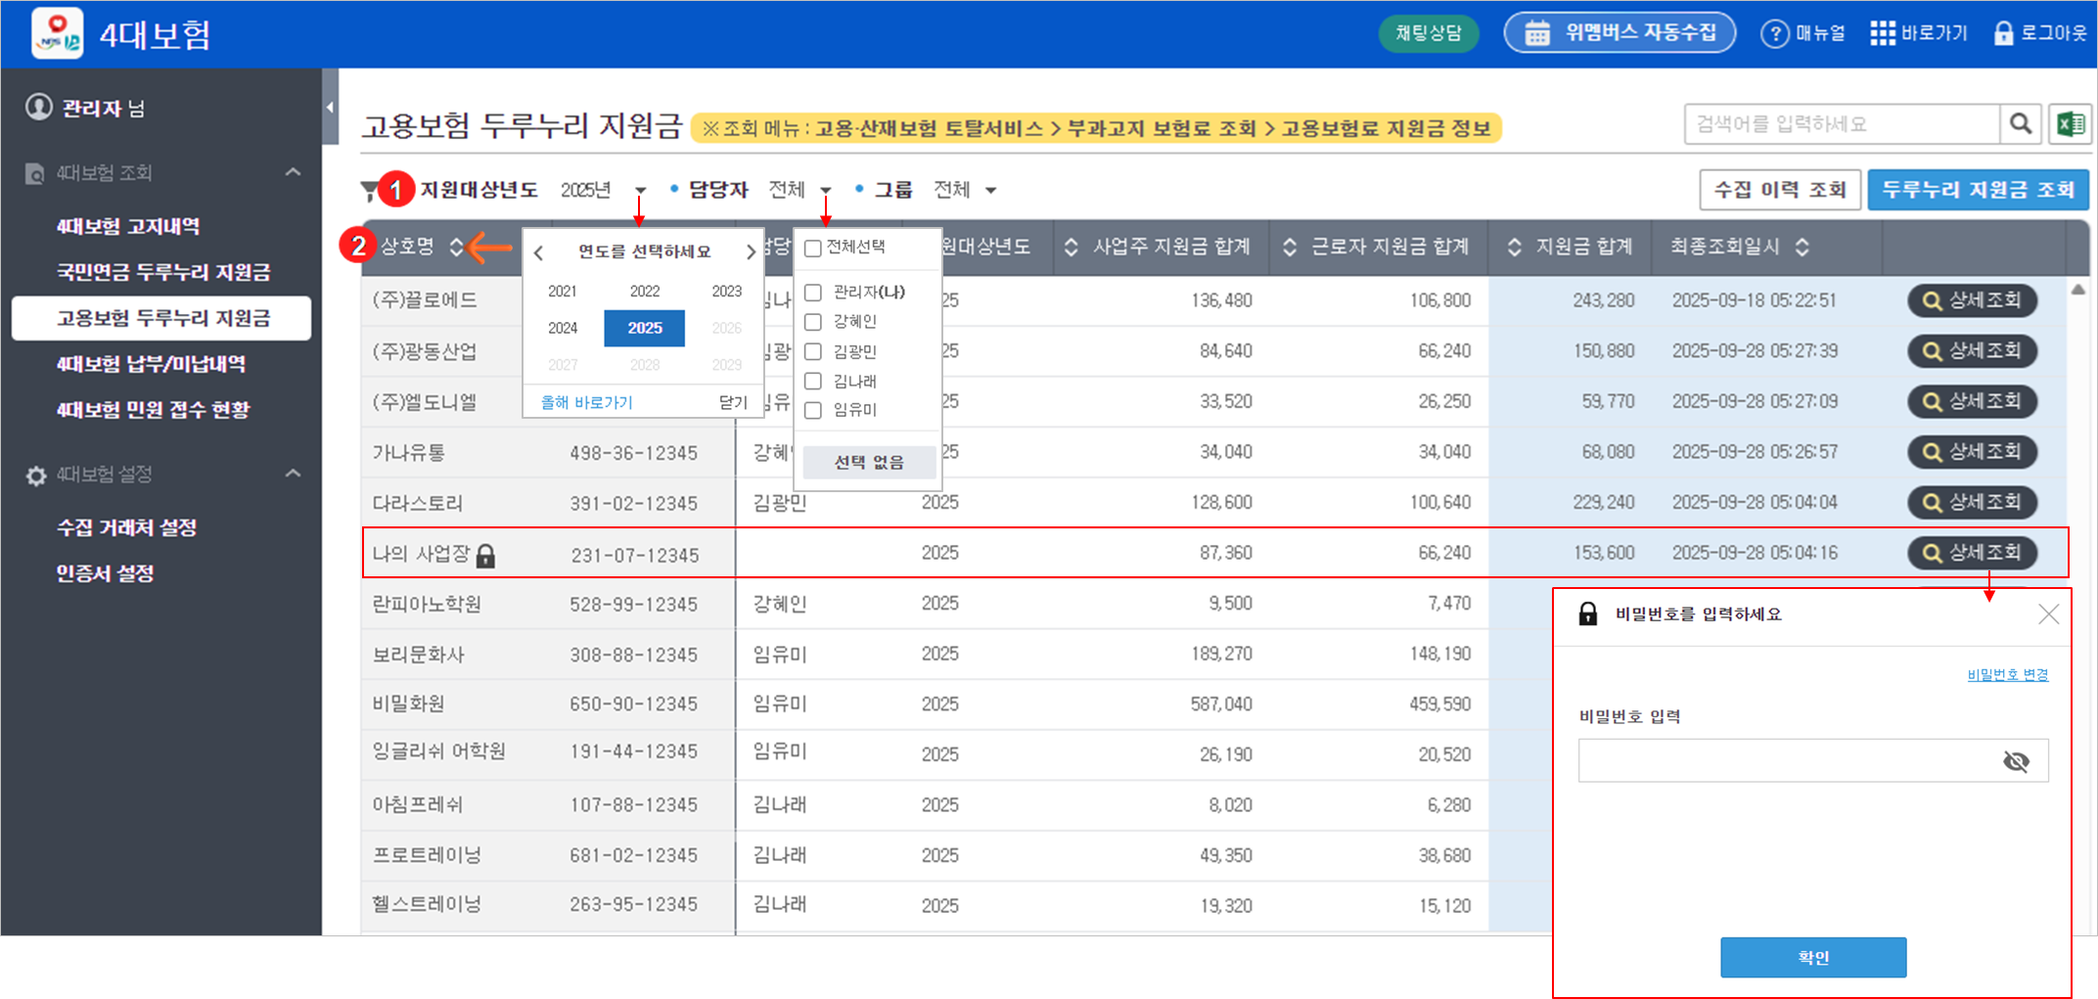
Task: Open 상세조회 for 가나유통
Action: (1972, 451)
